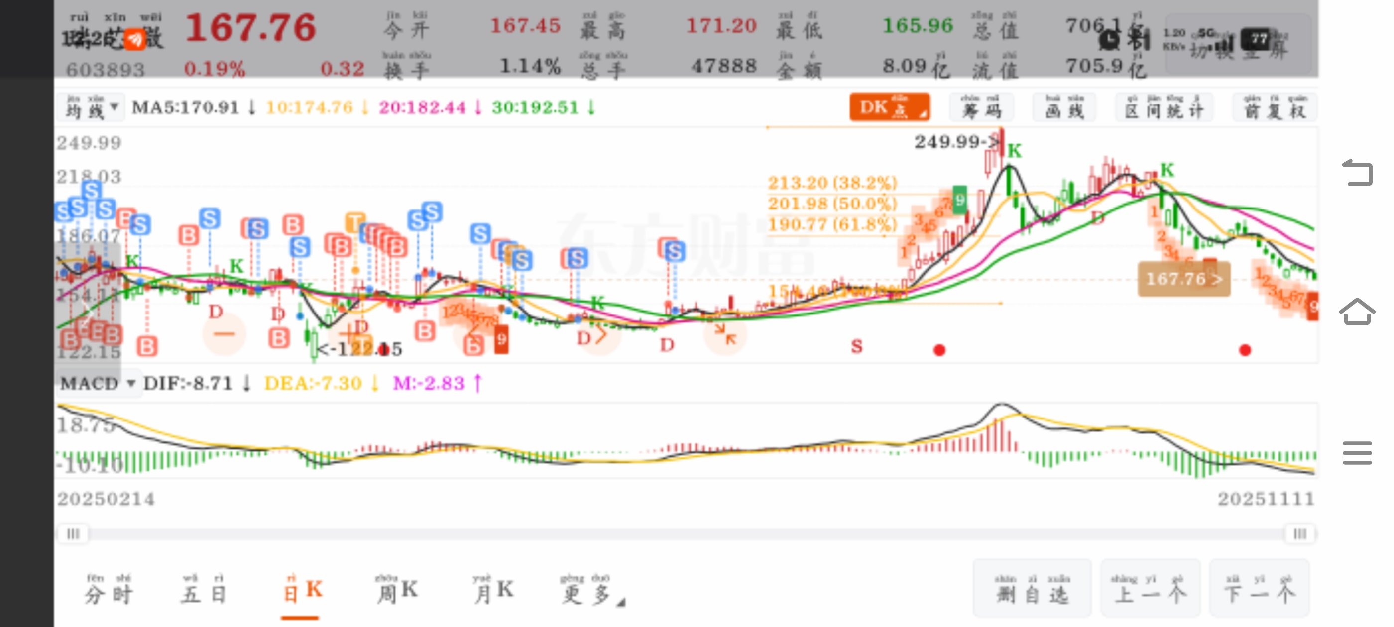
Task: Tap the 167.76 current price tag on chart
Action: [1183, 279]
